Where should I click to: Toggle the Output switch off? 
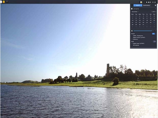pyautogui.click(x=154, y=34)
